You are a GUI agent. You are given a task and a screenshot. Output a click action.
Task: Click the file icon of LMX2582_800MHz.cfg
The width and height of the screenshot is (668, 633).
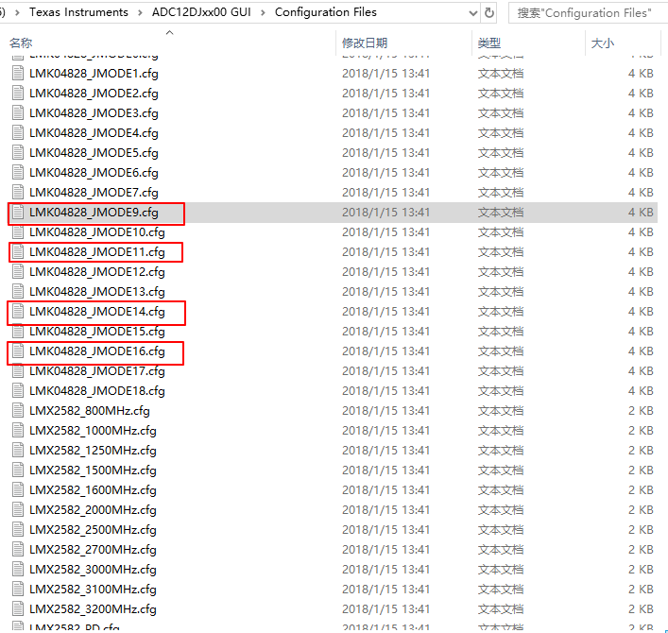(x=18, y=411)
